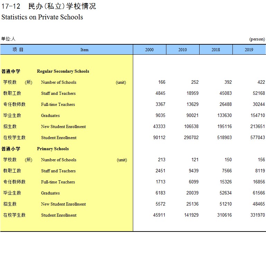The image size is (266, 254).
Task: Click the value 4845
Action: [x=160, y=93]
